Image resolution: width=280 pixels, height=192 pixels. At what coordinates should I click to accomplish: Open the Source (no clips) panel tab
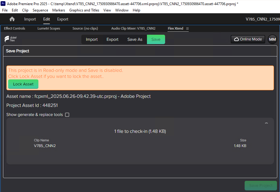(85, 28)
